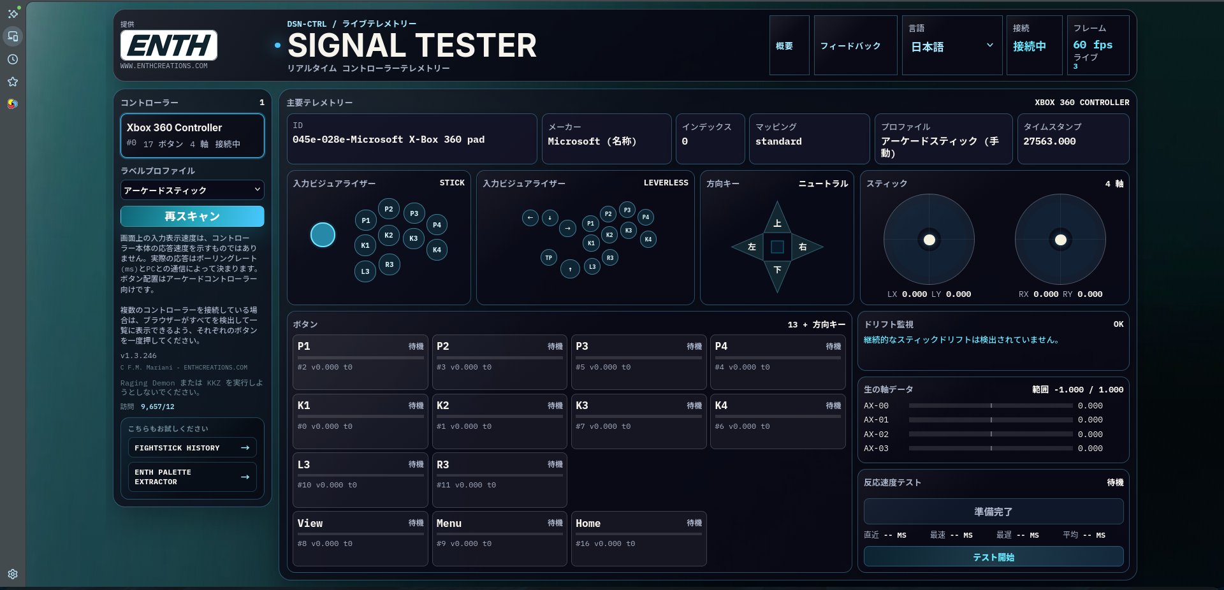The width and height of the screenshot is (1224, 590).
Task: Click the K2 circle in the STICK visualizer
Action: 389,235
